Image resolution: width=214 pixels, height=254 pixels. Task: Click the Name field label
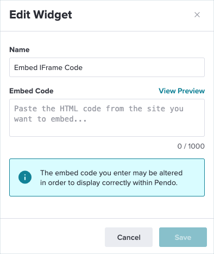[x=20, y=49]
